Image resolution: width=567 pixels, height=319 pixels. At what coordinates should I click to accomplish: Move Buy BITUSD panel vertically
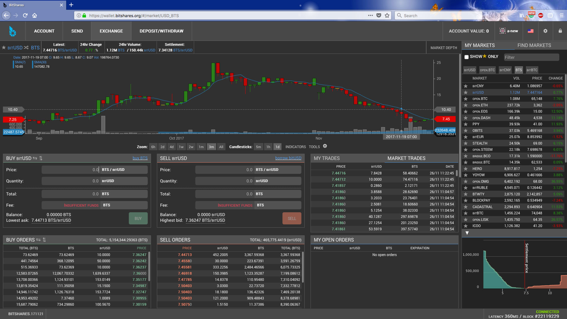[x=41, y=158]
